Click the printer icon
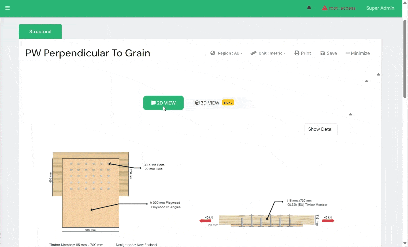408x247 pixels. [x=297, y=53]
